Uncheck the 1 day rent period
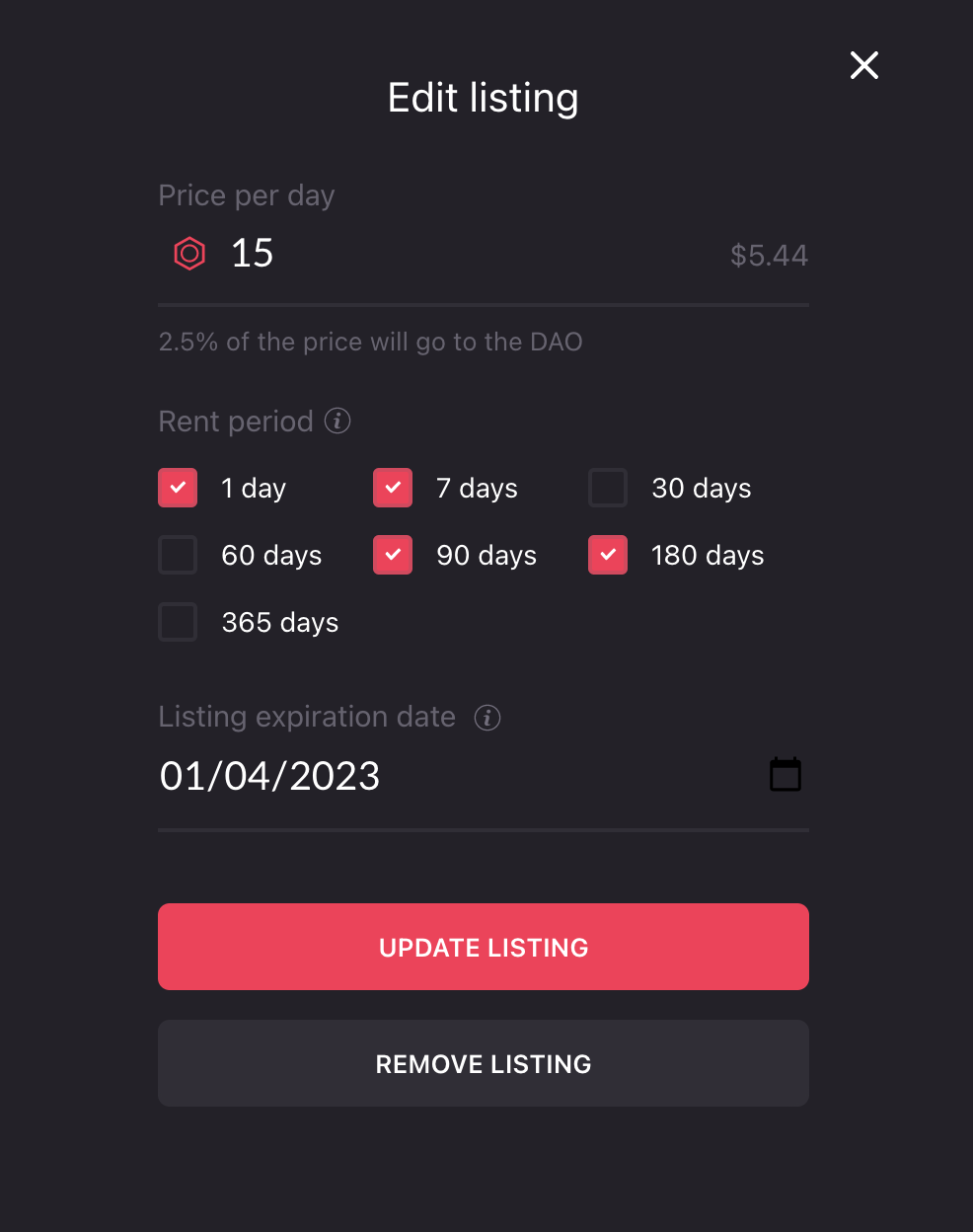The height and width of the screenshot is (1232, 973). tap(178, 488)
